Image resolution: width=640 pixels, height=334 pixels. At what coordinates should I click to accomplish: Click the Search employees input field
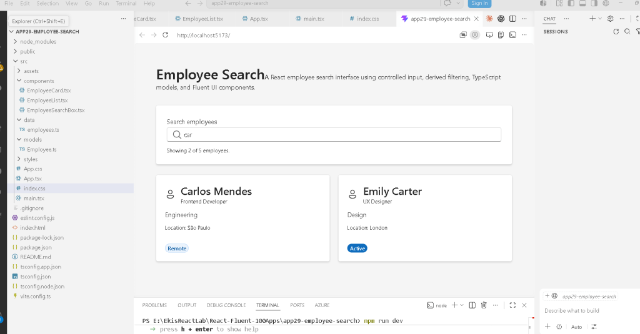pyautogui.click(x=334, y=135)
